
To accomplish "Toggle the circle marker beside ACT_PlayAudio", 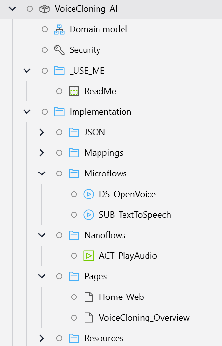I will click(74, 256).
